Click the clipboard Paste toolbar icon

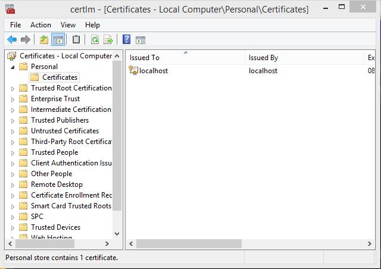pyautogui.click(x=76, y=40)
